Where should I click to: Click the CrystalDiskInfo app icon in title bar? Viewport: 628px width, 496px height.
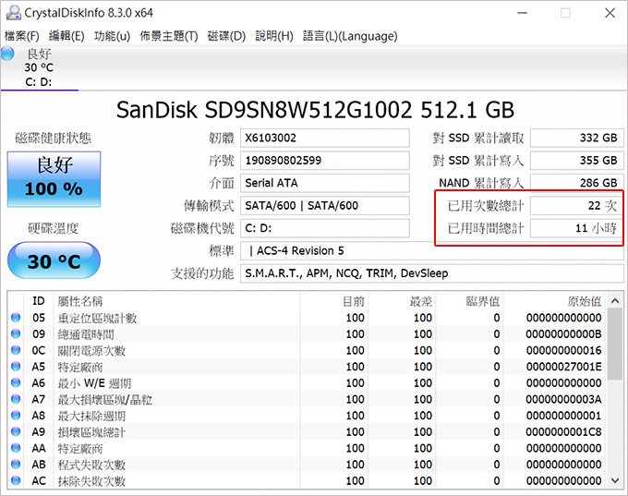pos(13,13)
